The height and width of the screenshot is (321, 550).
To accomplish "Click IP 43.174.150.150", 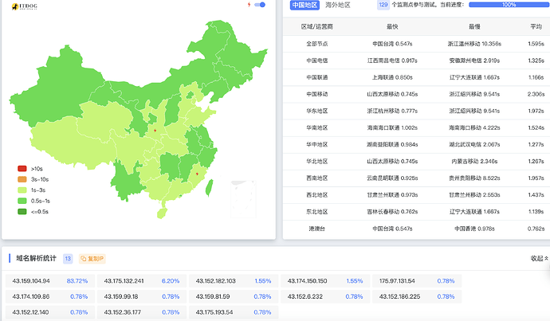I will [307, 281].
